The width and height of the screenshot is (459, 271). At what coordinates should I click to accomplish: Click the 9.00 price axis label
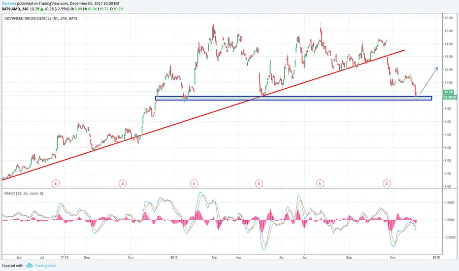tap(448, 109)
